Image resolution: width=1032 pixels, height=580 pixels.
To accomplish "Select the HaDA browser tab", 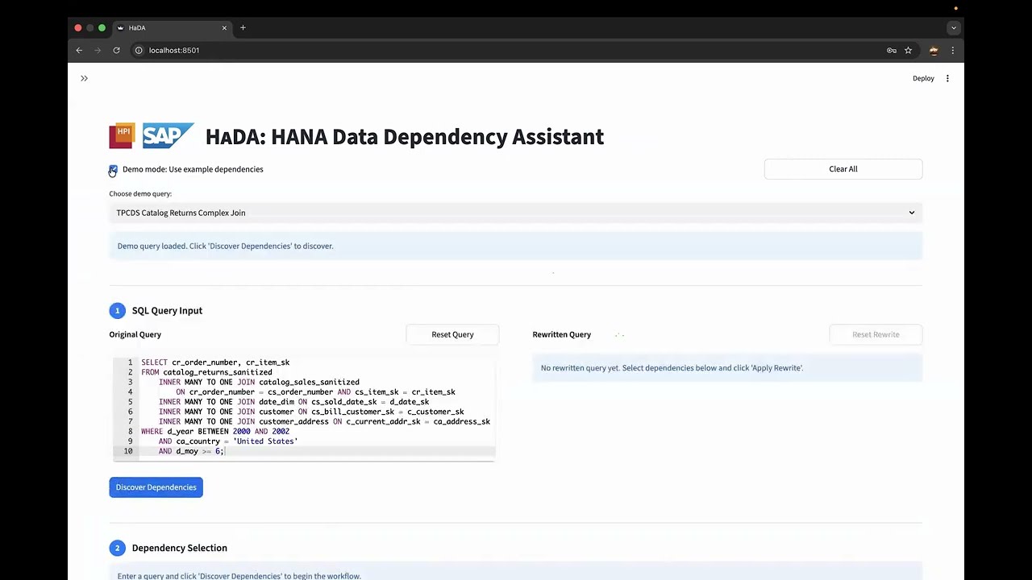I will tap(173, 27).
